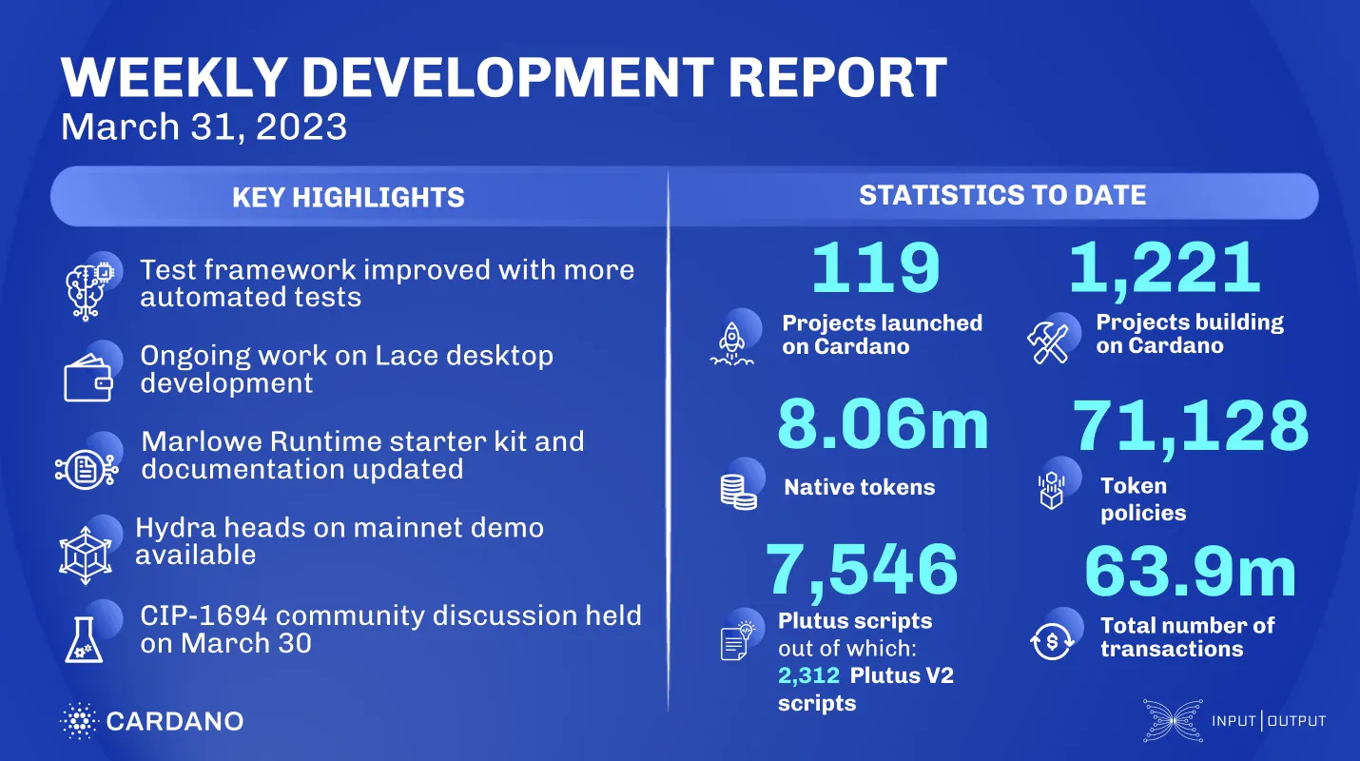This screenshot has height=761, width=1360.
Task: Select the KEY HIGHLIGHTS header
Action: pos(348,197)
